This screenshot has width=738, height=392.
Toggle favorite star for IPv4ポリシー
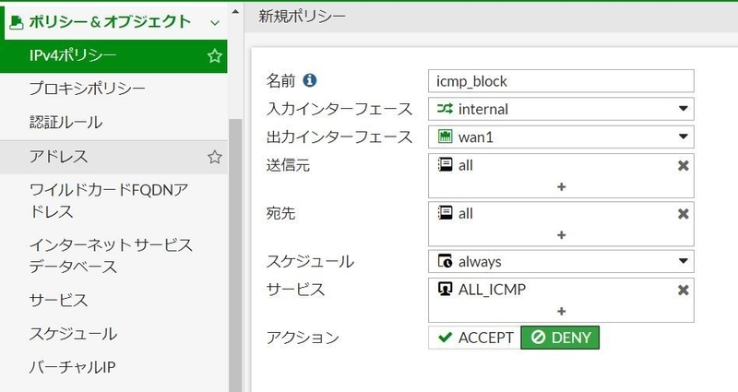point(215,56)
